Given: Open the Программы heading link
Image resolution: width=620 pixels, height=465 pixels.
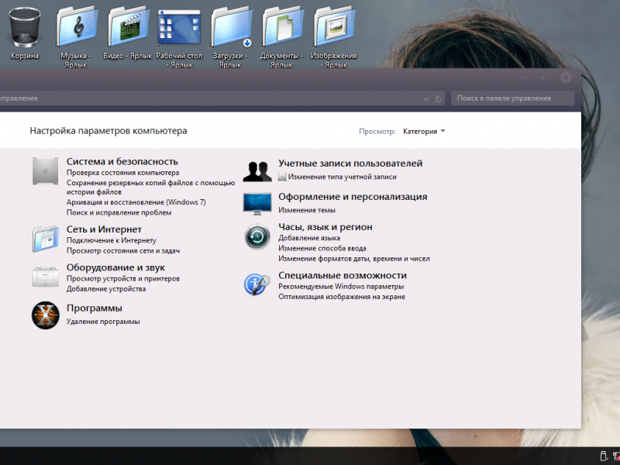Looking at the screenshot, I should click(x=94, y=308).
